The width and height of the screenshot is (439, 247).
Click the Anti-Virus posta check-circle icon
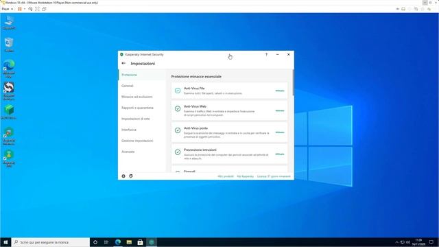coord(178,130)
